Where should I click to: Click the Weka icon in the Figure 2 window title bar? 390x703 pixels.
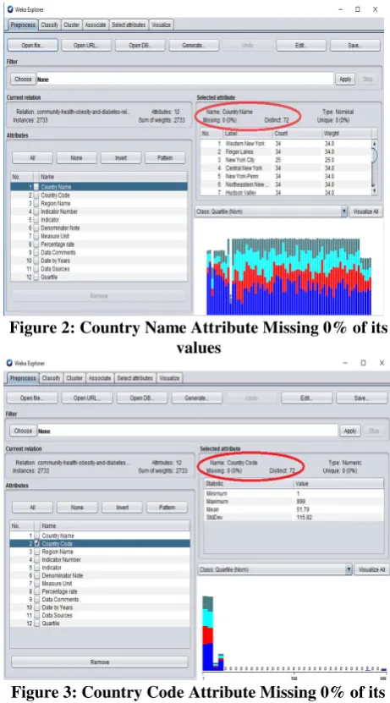(x=10, y=9)
